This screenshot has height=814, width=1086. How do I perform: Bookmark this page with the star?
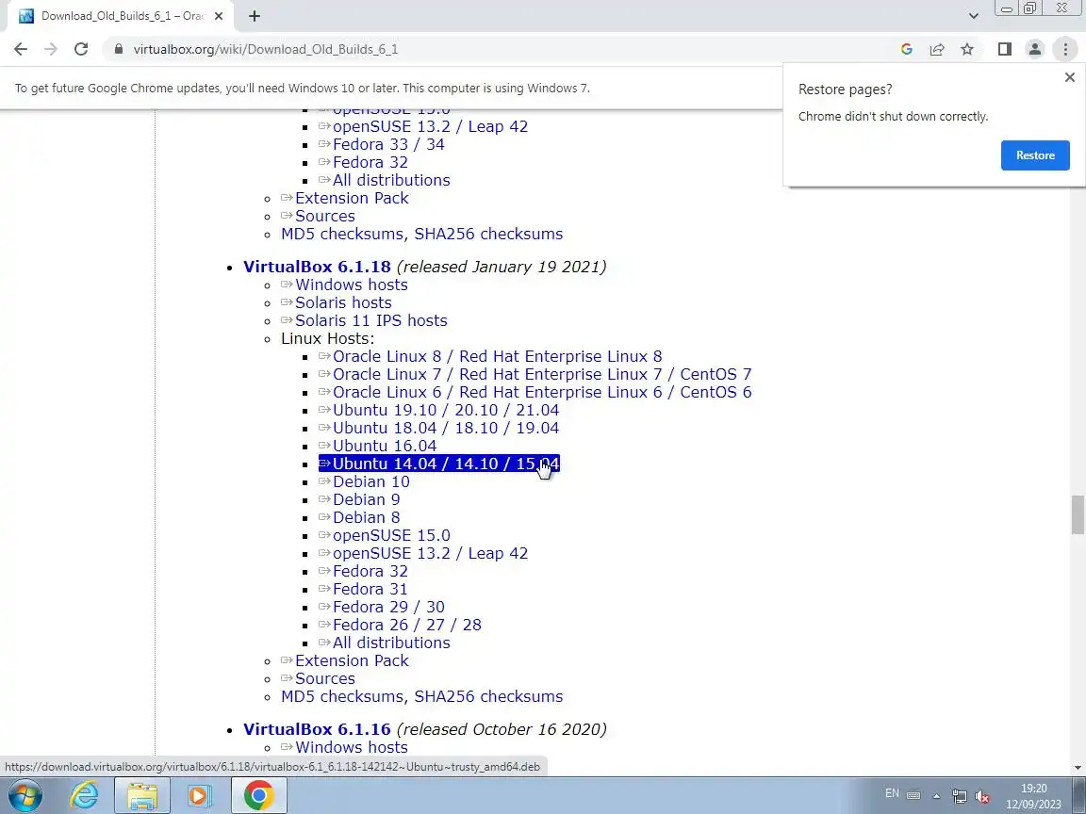[967, 49]
